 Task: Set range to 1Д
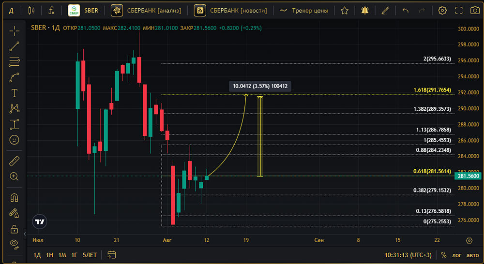37,255
